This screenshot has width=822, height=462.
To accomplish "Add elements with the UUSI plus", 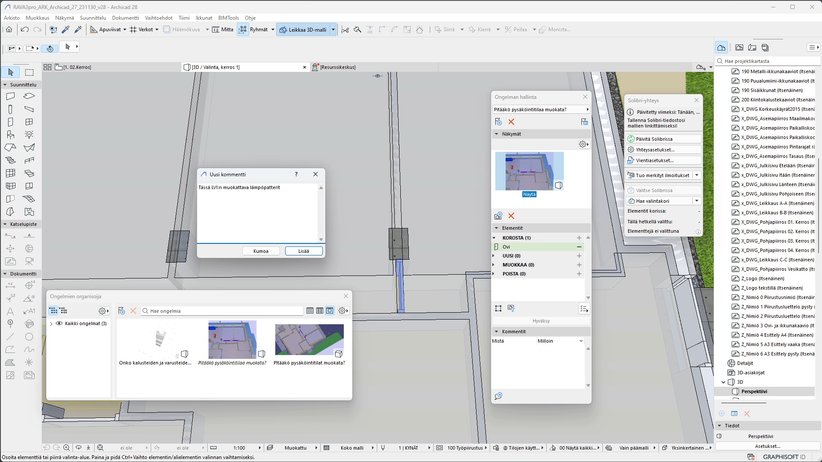I will click(x=579, y=256).
